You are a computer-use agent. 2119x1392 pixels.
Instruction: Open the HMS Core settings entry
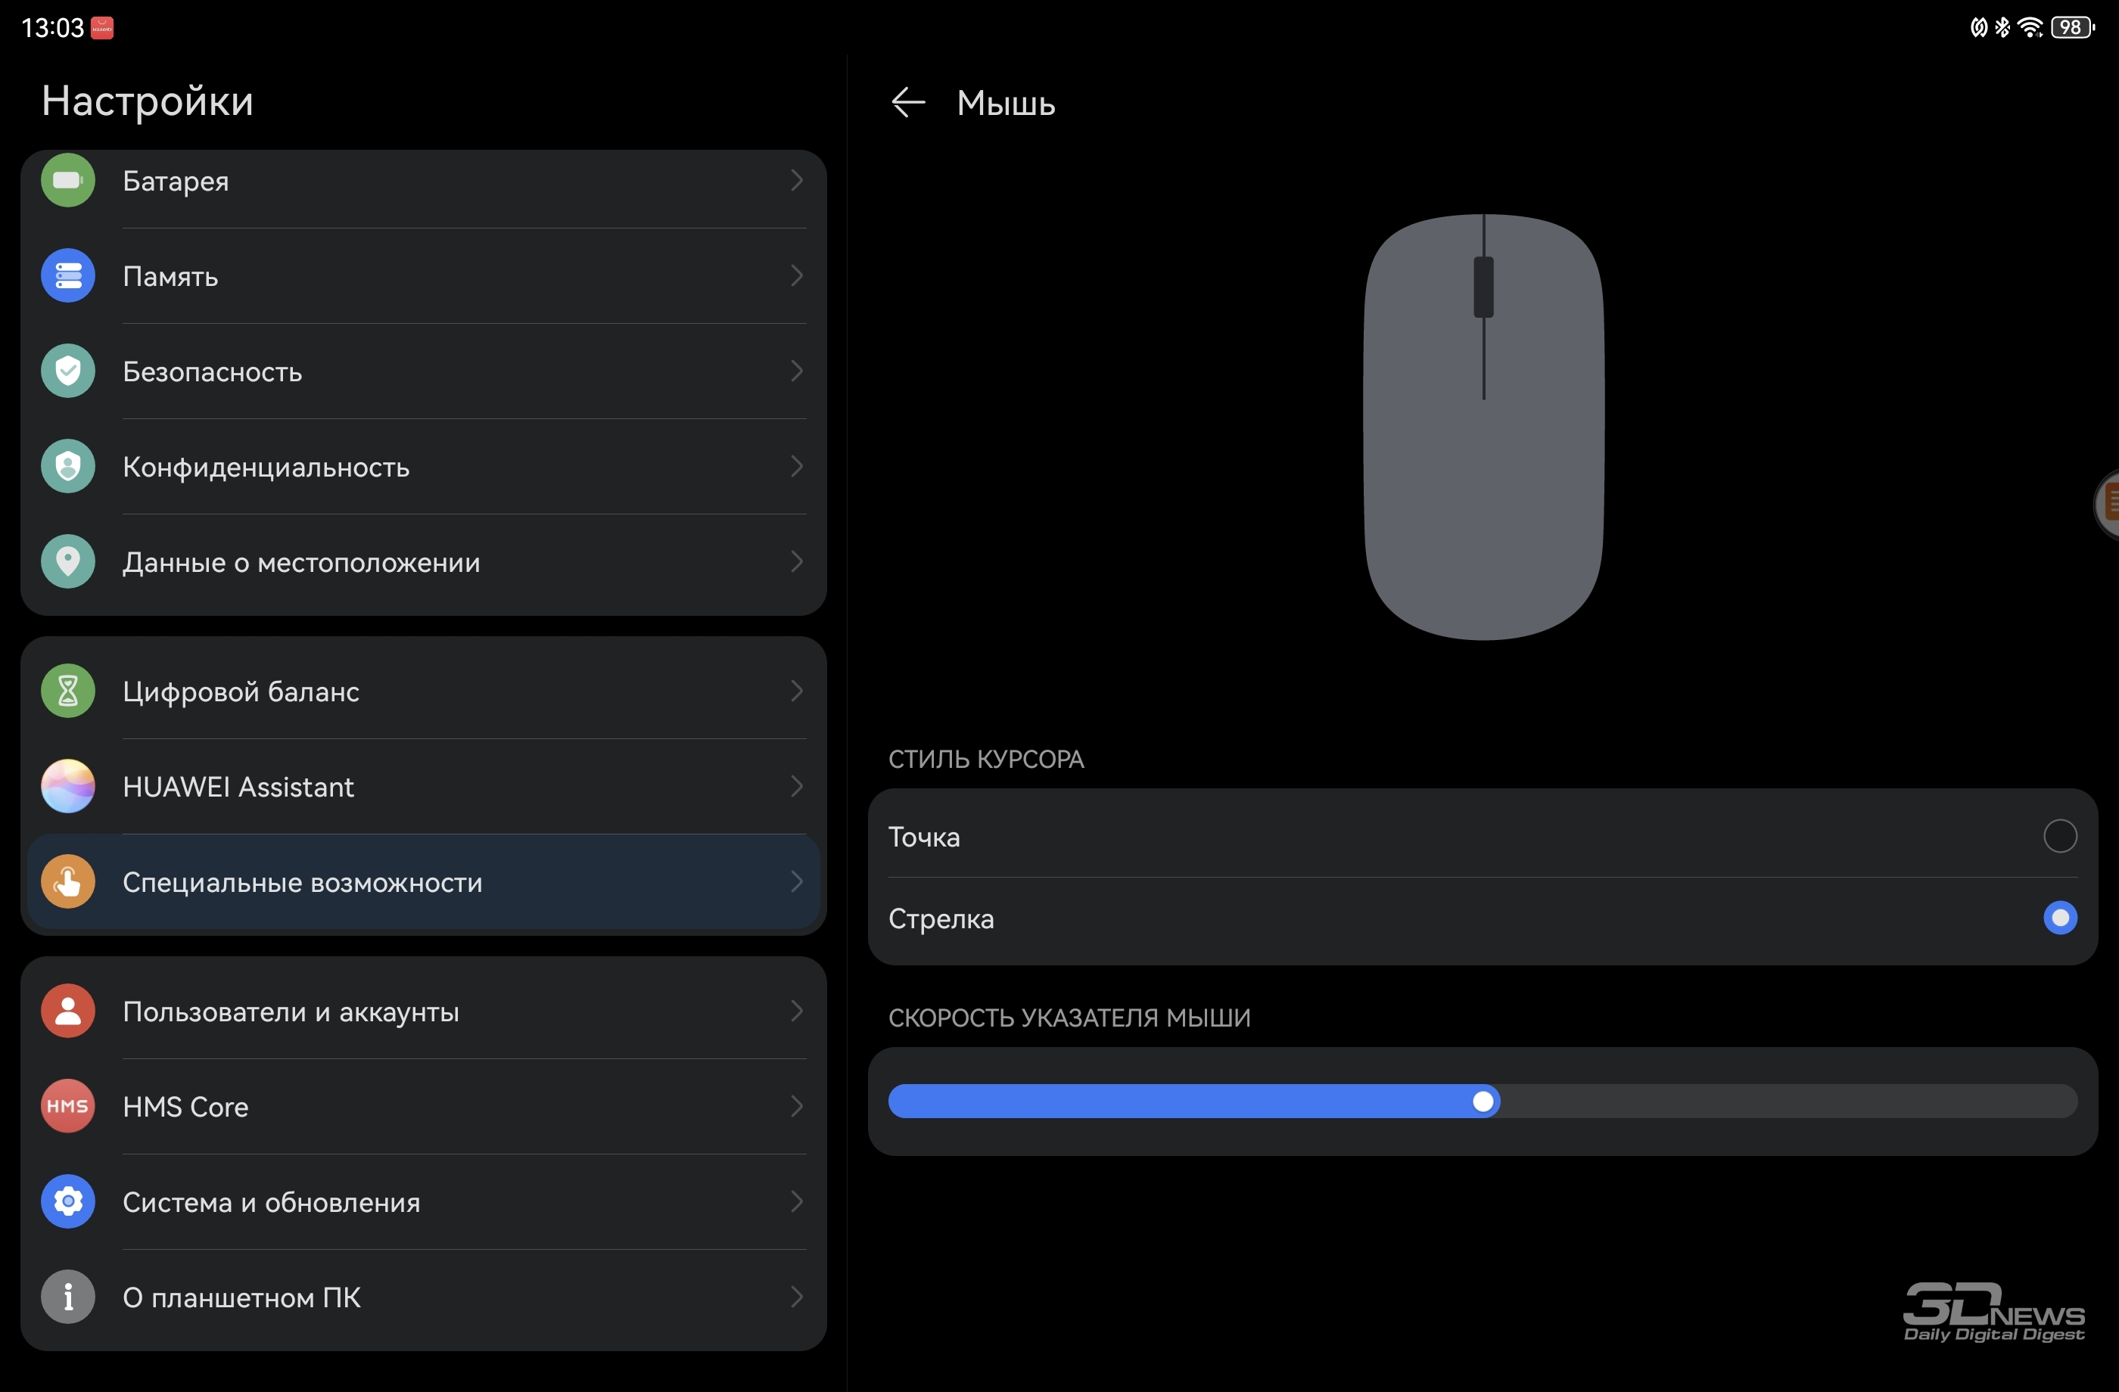(x=424, y=1106)
